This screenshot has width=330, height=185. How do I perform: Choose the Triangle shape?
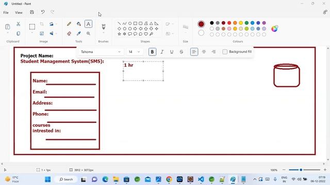[x=151, y=23]
